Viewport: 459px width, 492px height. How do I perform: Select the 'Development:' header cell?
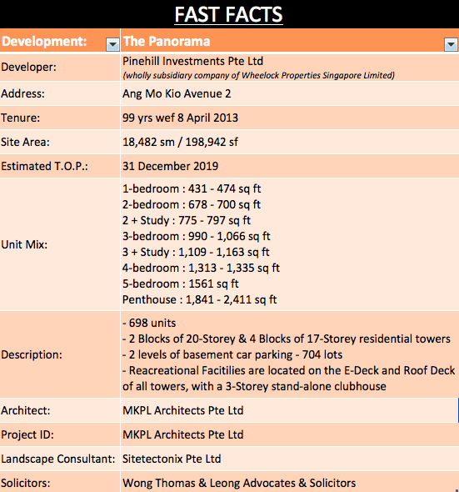coord(60,41)
